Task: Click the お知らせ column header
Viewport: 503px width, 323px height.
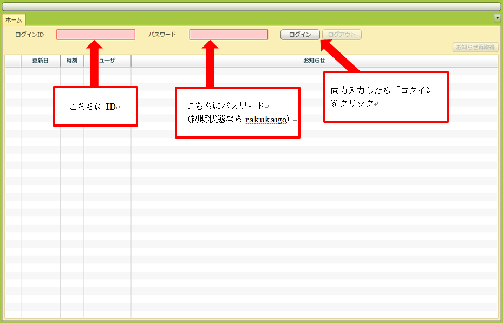Action: coord(314,61)
